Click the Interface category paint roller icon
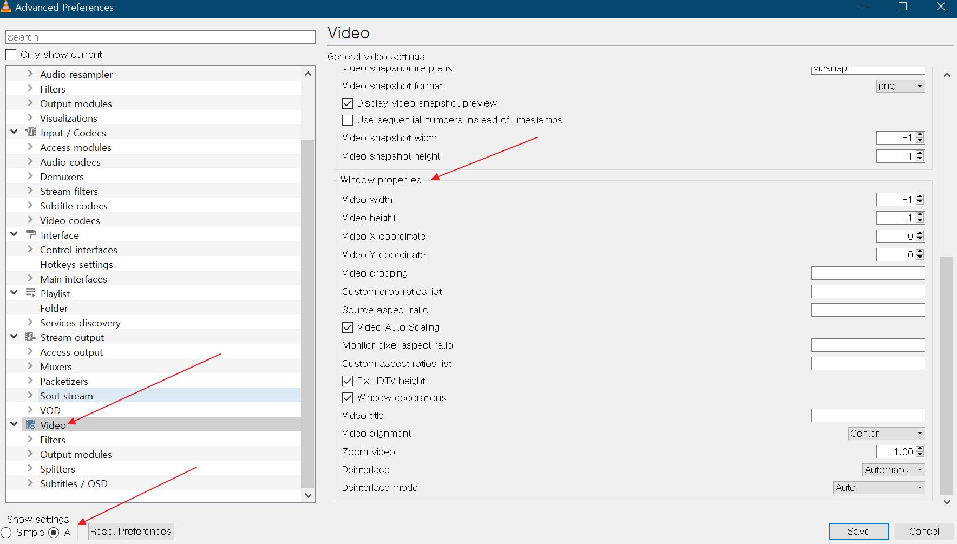The height and width of the screenshot is (544, 957). pos(31,235)
